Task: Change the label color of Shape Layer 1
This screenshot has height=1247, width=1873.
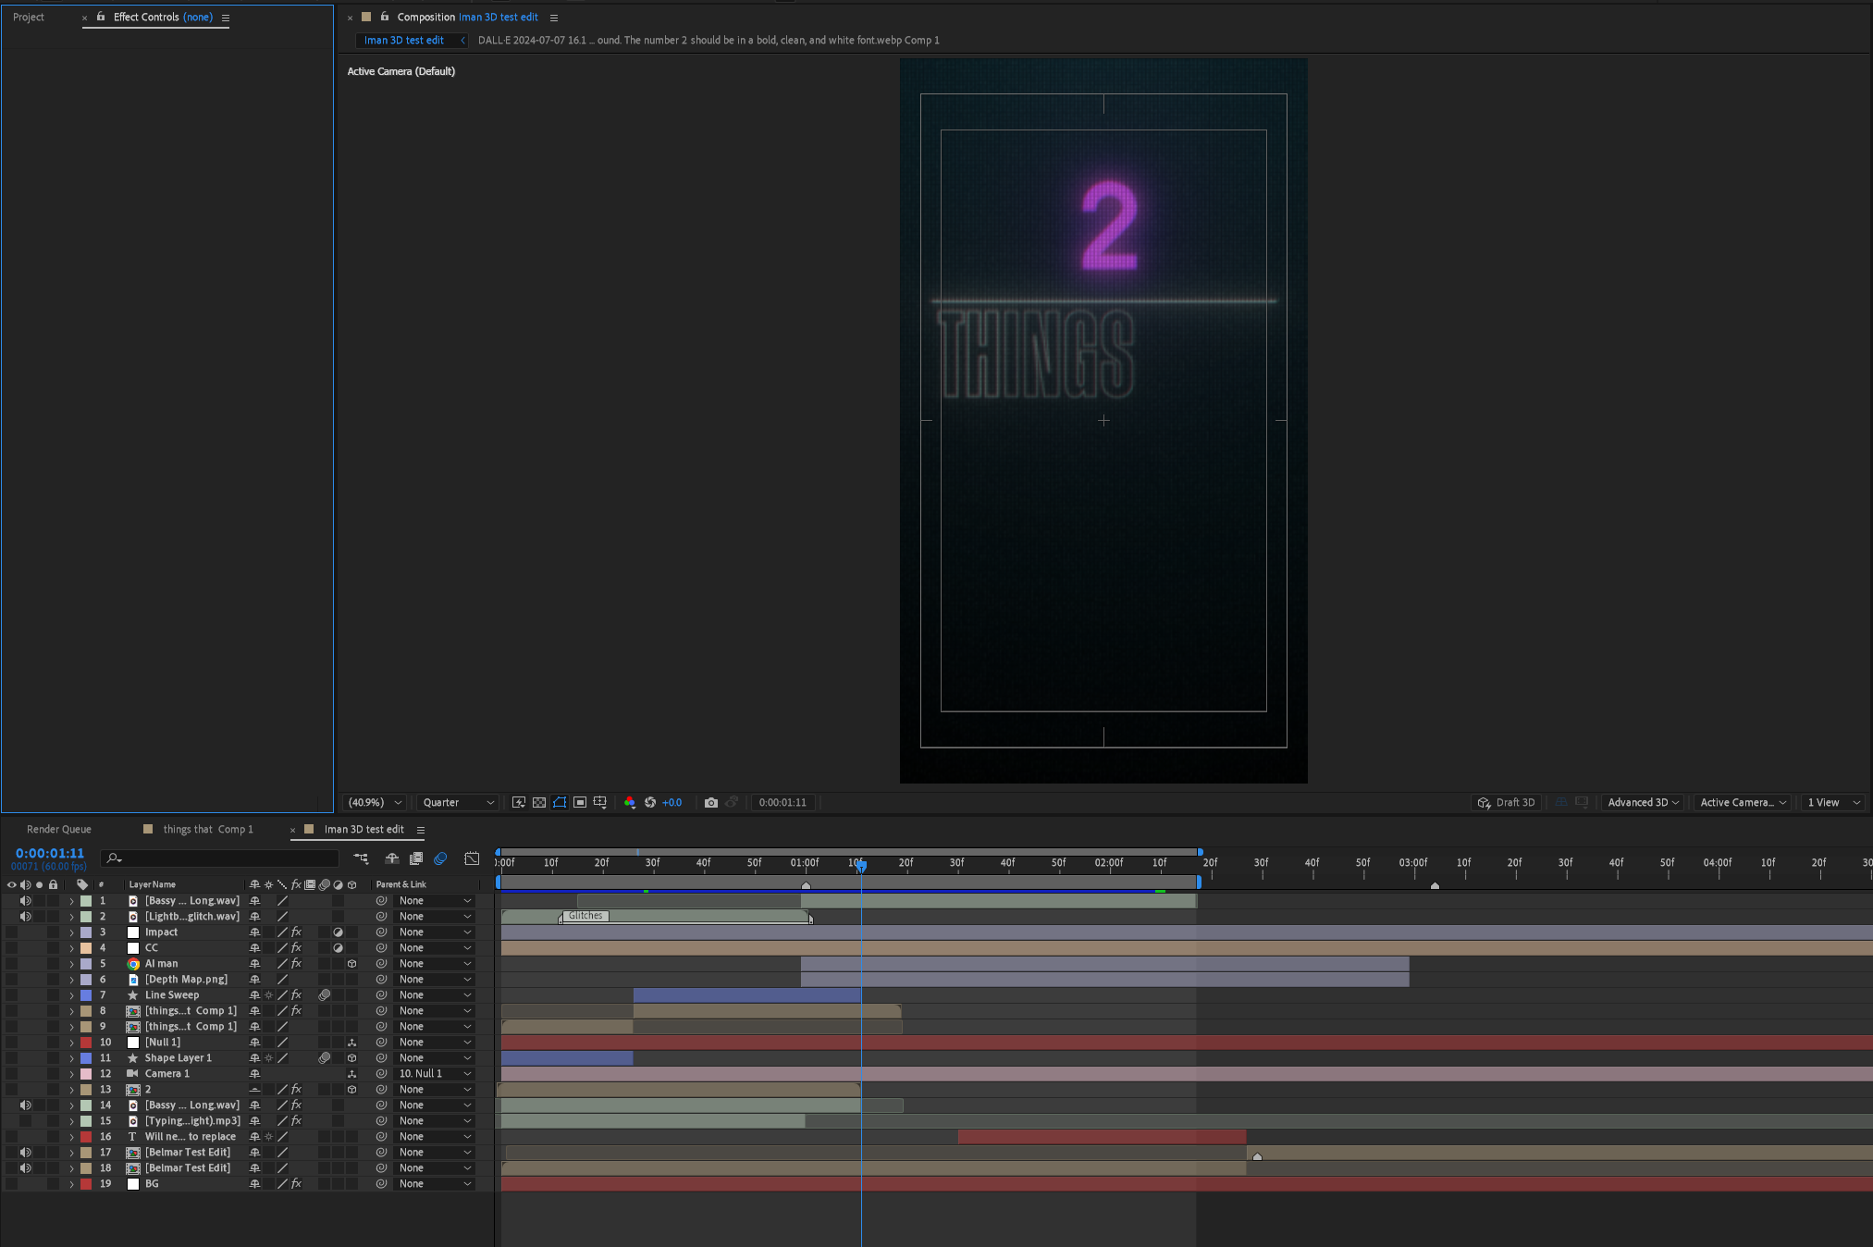Action: coord(84,1057)
